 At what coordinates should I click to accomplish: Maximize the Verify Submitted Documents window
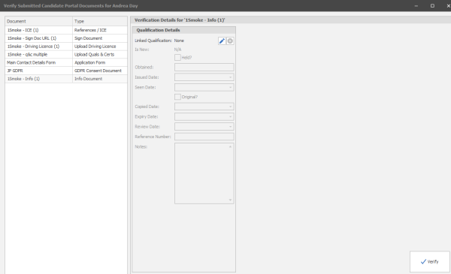coord(432,6)
